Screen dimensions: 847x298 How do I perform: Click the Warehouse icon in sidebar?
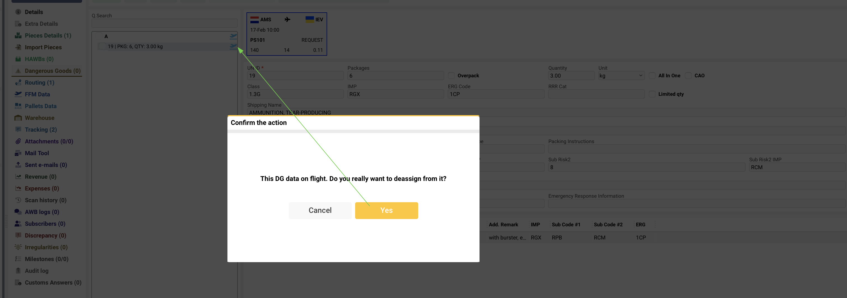pyautogui.click(x=18, y=118)
